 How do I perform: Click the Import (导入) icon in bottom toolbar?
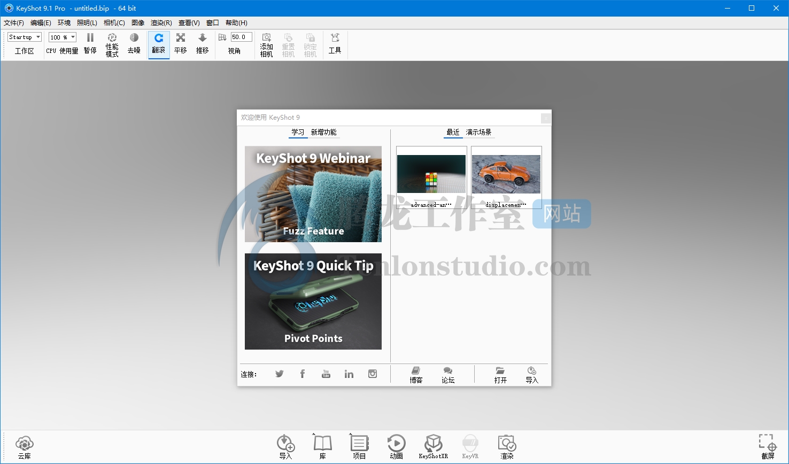pyautogui.click(x=285, y=447)
